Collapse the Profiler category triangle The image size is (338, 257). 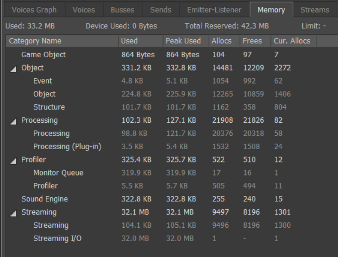click(13, 160)
